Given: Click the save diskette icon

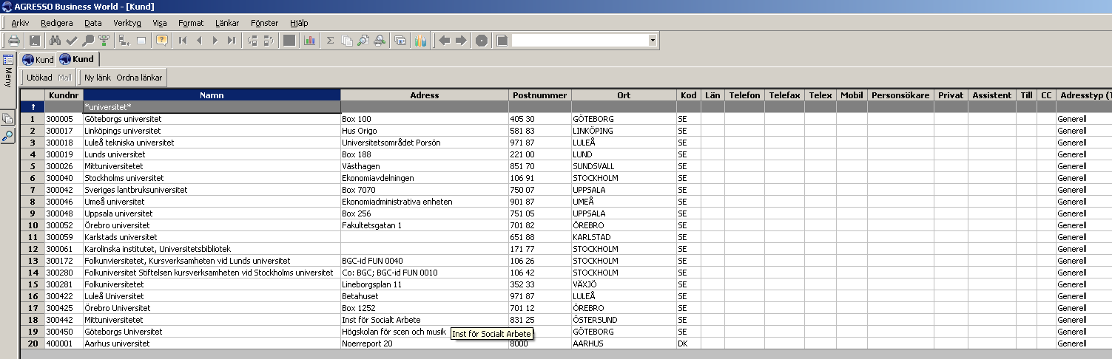Looking at the screenshot, I should (35, 40).
